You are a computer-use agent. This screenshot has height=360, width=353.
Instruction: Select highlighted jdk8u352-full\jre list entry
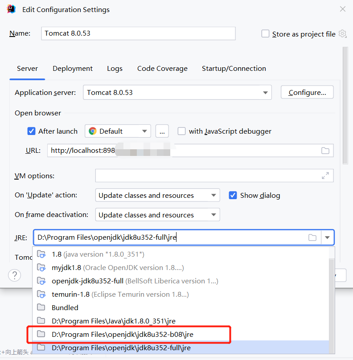[x=181, y=348]
